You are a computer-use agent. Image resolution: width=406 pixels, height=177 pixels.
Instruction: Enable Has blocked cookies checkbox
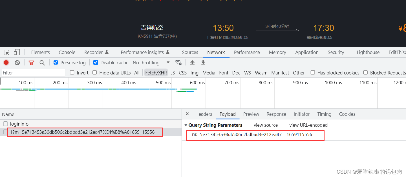tap(313, 72)
